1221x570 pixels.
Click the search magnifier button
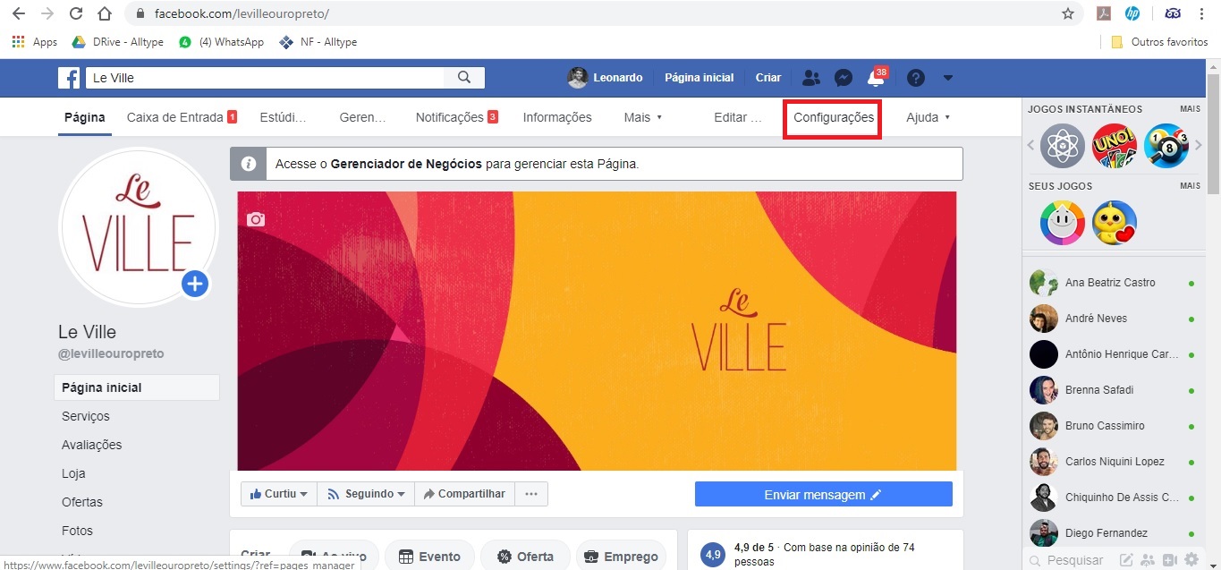point(464,78)
